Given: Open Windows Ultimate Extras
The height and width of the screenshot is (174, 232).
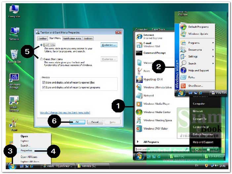Looking at the screenshot, I should [x=154, y=87].
